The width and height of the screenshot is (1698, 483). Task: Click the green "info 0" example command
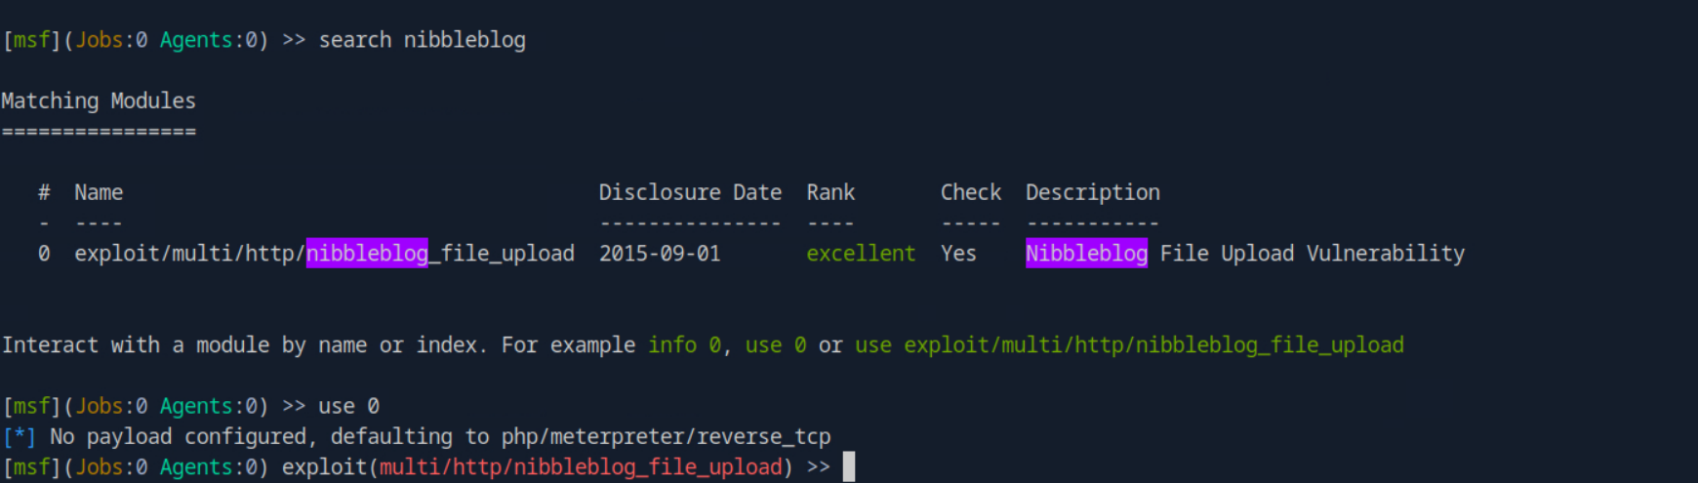pyautogui.click(x=684, y=345)
